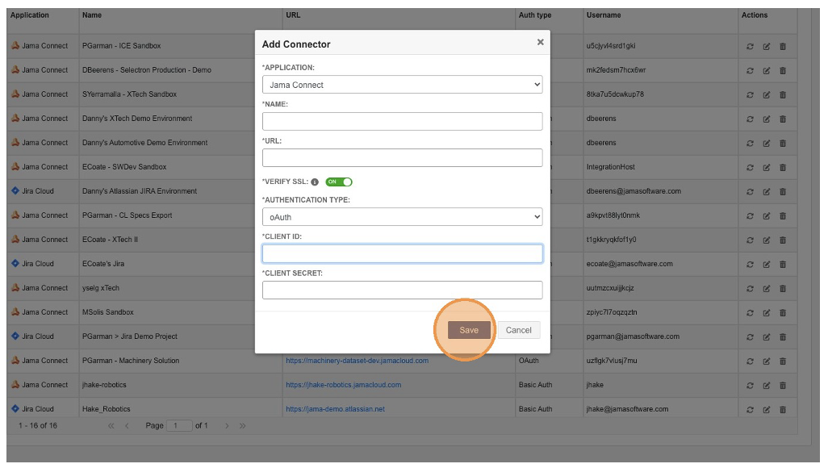The width and height of the screenshot is (828, 468).
Task: Select the 'MSolis Sandbox' name cell
Action: pos(107,312)
